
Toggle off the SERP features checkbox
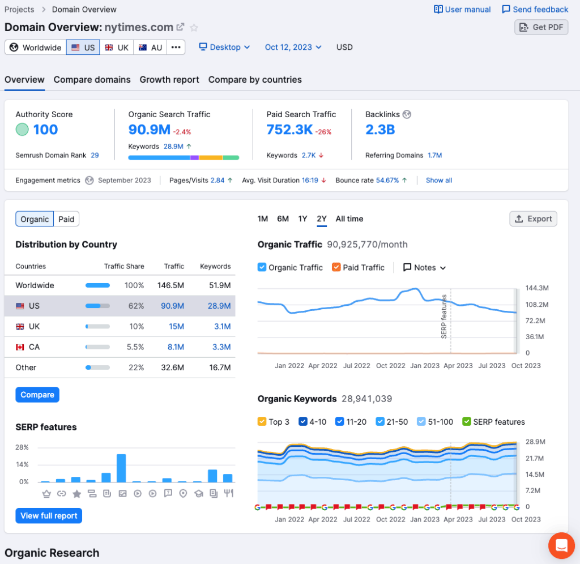pos(467,421)
